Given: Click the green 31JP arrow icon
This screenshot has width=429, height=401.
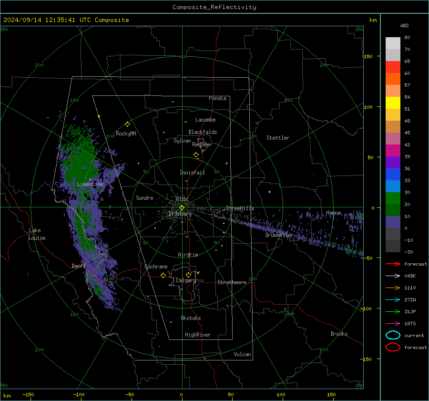Looking at the screenshot, I should [393, 311].
